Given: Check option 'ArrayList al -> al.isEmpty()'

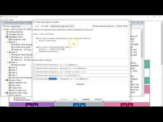Looking at the screenshot, I should pyautogui.click(x=34, y=68).
